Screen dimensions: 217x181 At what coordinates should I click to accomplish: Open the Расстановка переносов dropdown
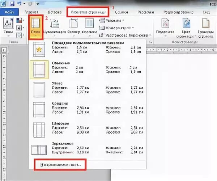[125, 35]
